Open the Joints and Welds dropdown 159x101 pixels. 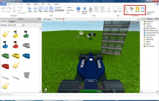tap(151, 13)
